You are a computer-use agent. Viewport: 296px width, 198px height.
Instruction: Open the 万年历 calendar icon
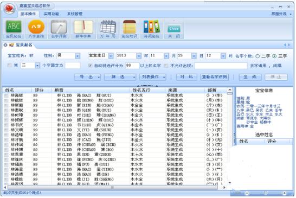[x=107, y=29]
